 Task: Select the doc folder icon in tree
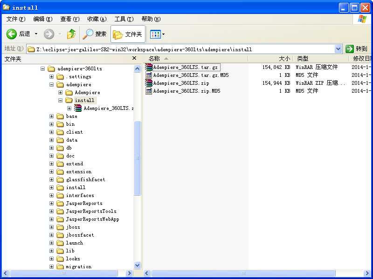[60, 156]
